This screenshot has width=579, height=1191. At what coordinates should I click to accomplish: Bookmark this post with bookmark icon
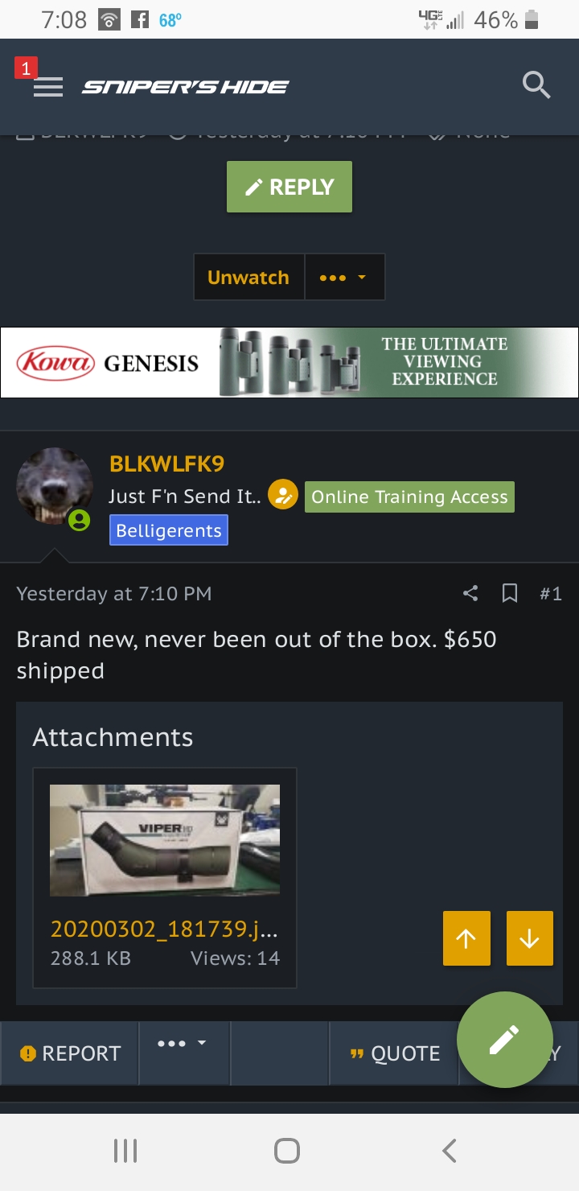[510, 594]
